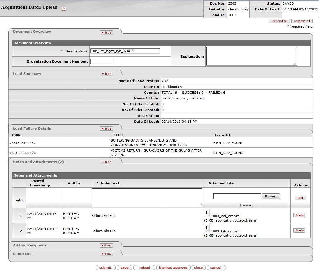This screenshot has width=319, height=272.
Task: Delete the Failure Edi File note
Action: [299, 215]
